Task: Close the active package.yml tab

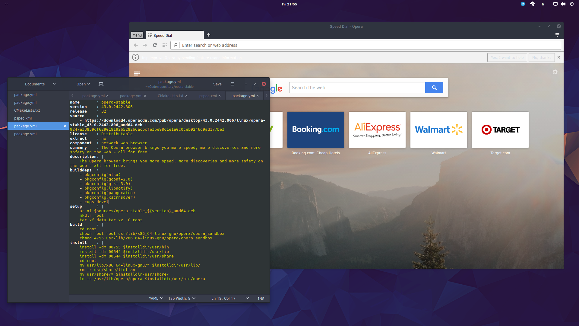Action: 258,96
